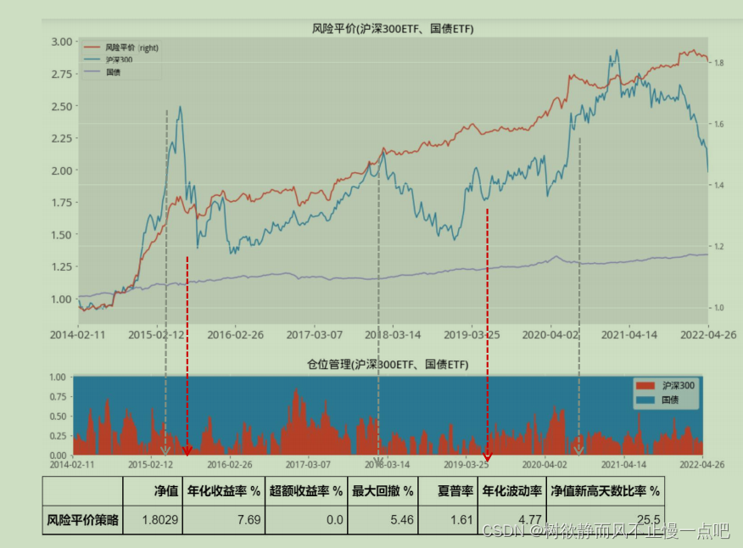Click 1.2 tick on top chart right axis

coord(719,246)
